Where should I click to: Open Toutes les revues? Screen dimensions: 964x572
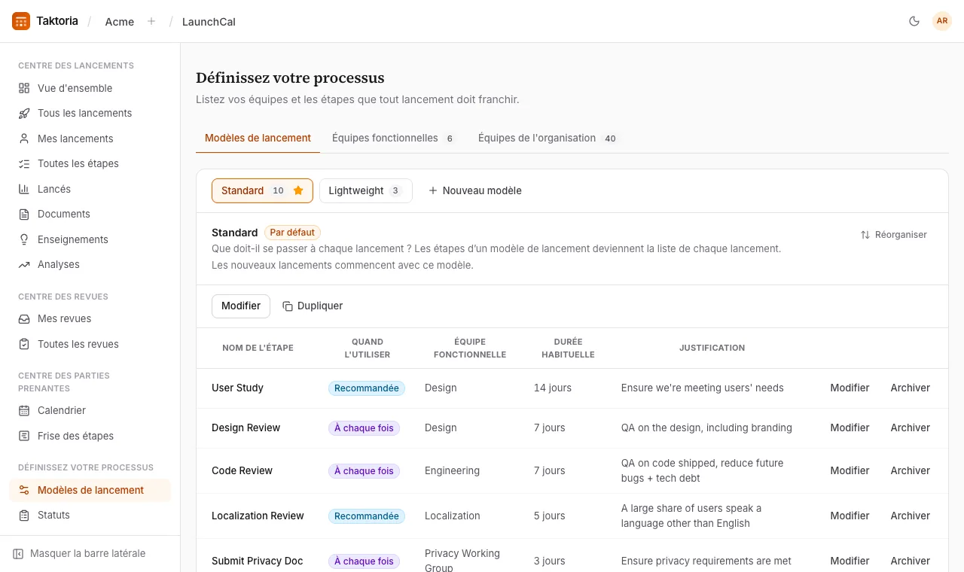pos(90,344)
